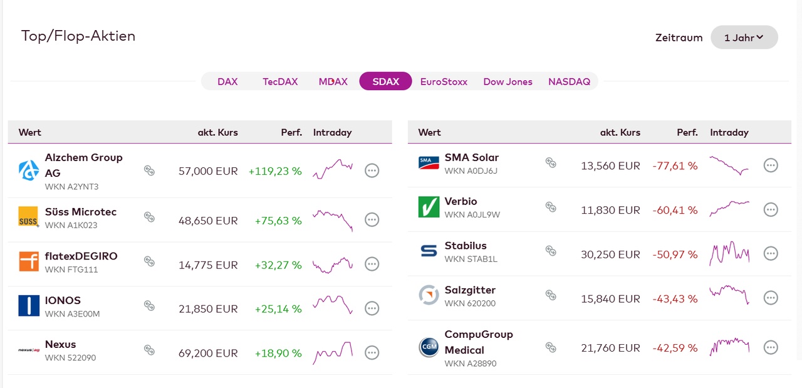Open the Alzchem Group AG stock name link
Screen dimensions: 802x388
[84, 165]
